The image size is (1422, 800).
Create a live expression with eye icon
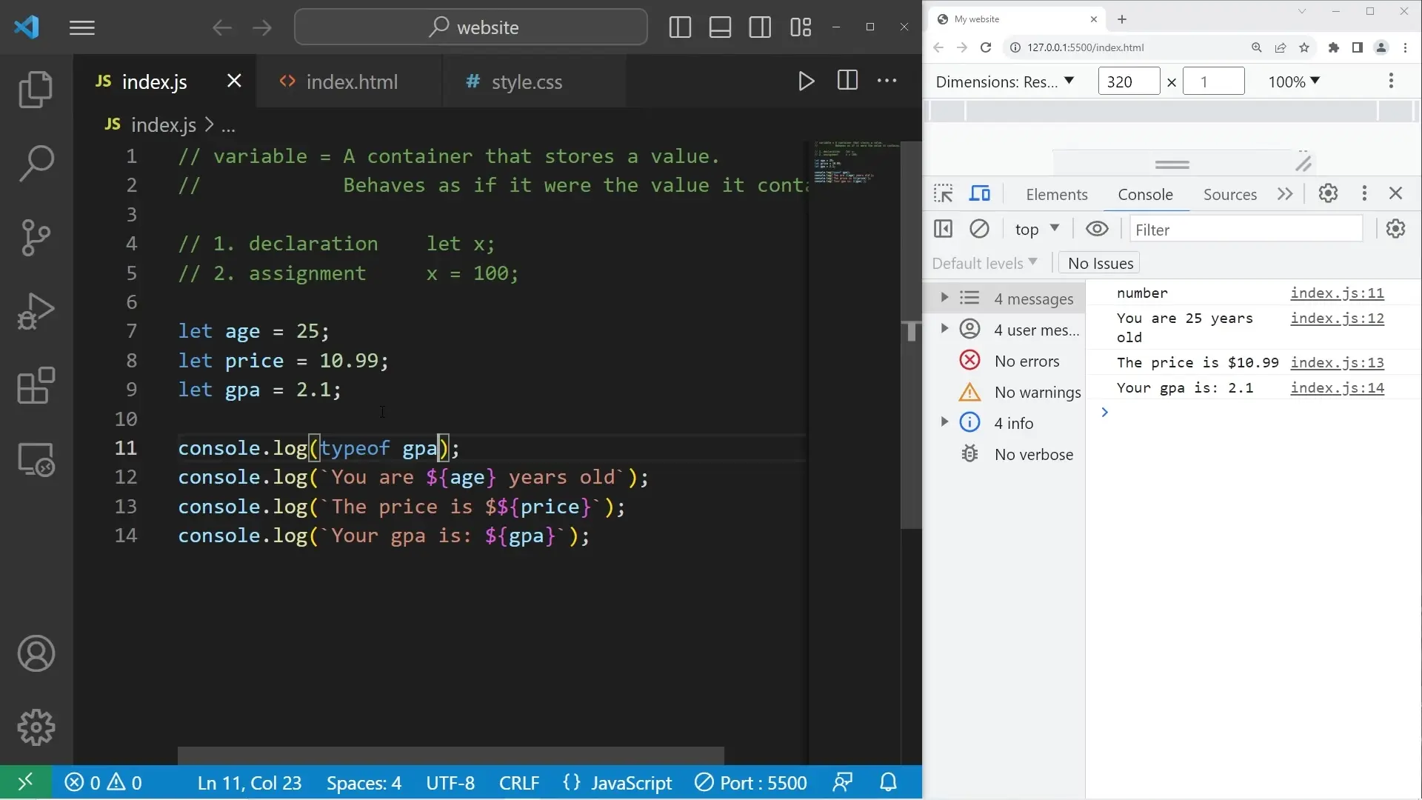coord(1097,229)
